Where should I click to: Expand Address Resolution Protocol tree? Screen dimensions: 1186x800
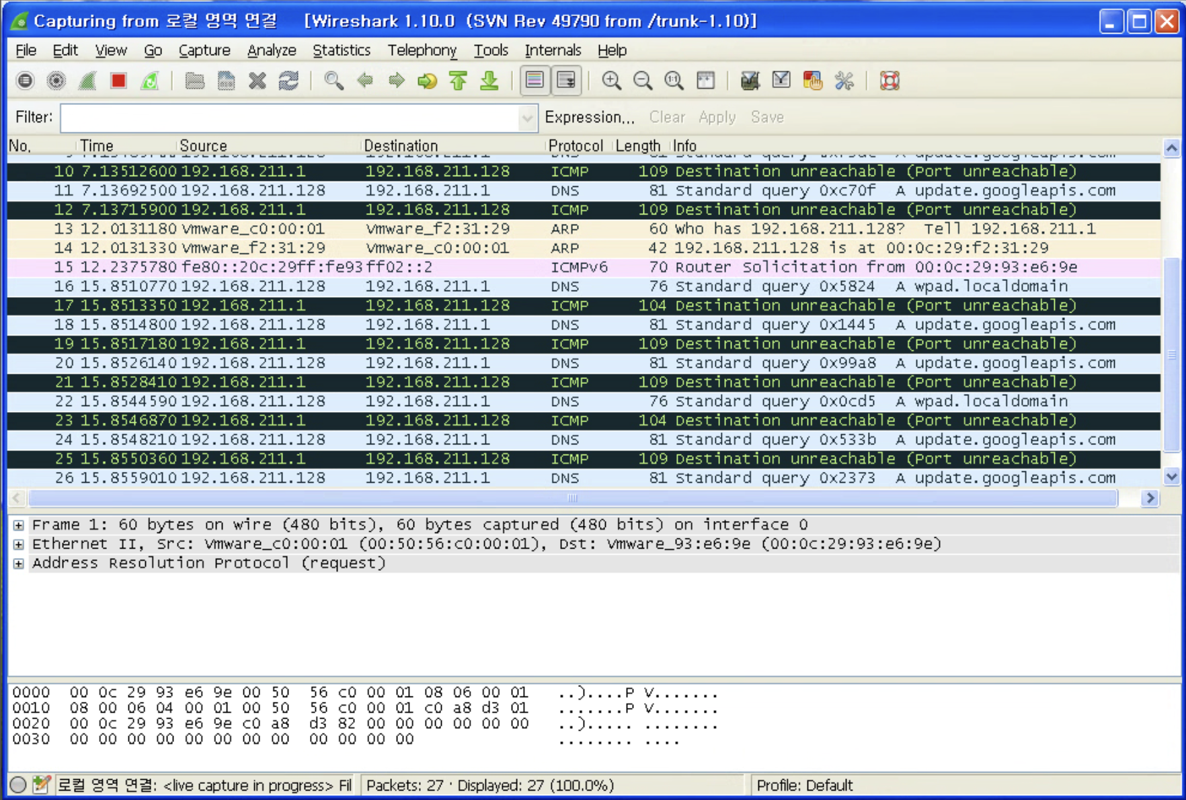pos(19,563)
